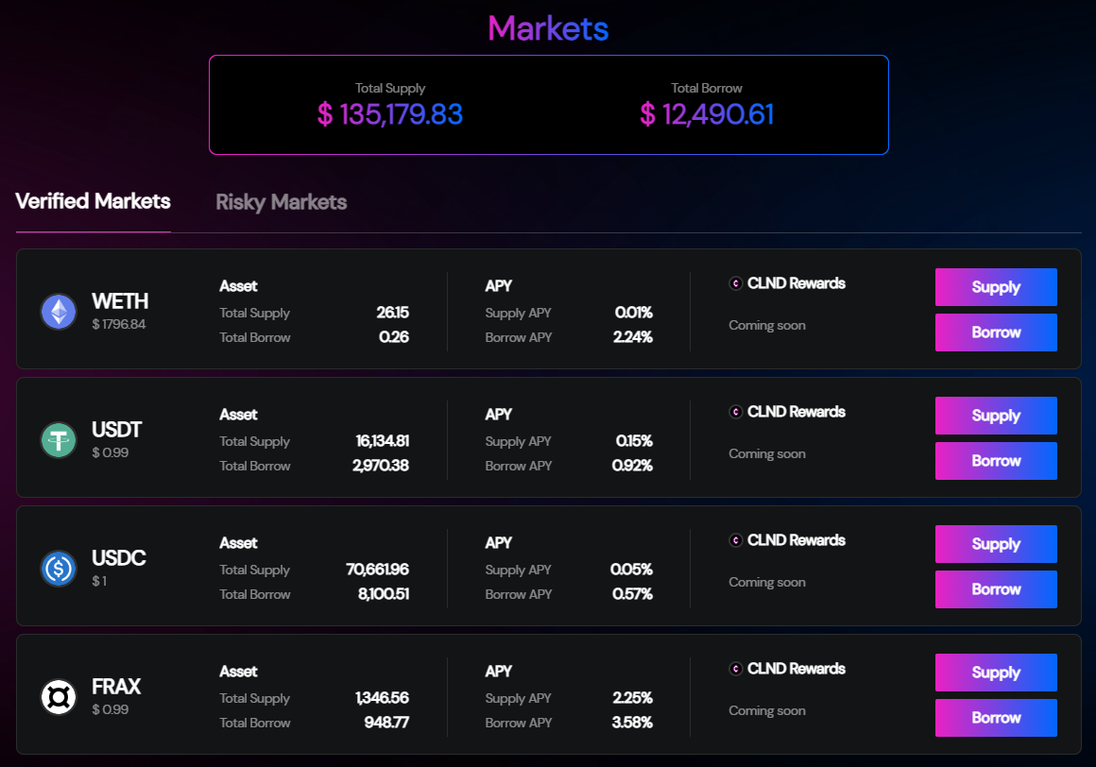Screen dimensions: 1096x767
Task: Open Supply for the USDT market
Action: pos(996,416)
